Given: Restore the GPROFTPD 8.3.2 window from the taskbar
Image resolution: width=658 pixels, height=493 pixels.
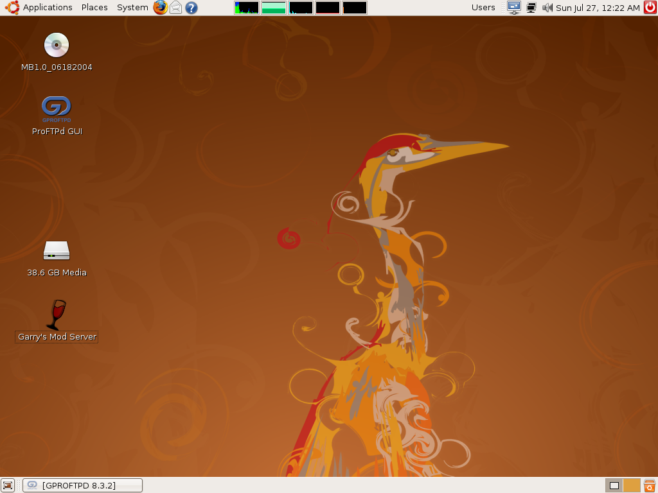Looking at the screenshot, I should pyautogui.click(x=82, y=485).
